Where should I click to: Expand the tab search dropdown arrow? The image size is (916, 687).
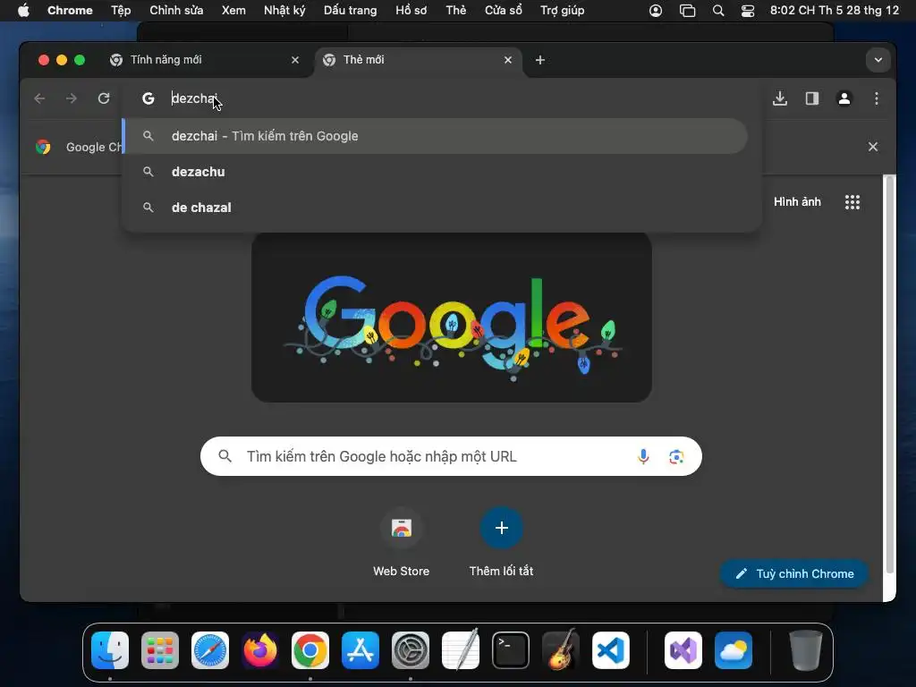point(878,60)
